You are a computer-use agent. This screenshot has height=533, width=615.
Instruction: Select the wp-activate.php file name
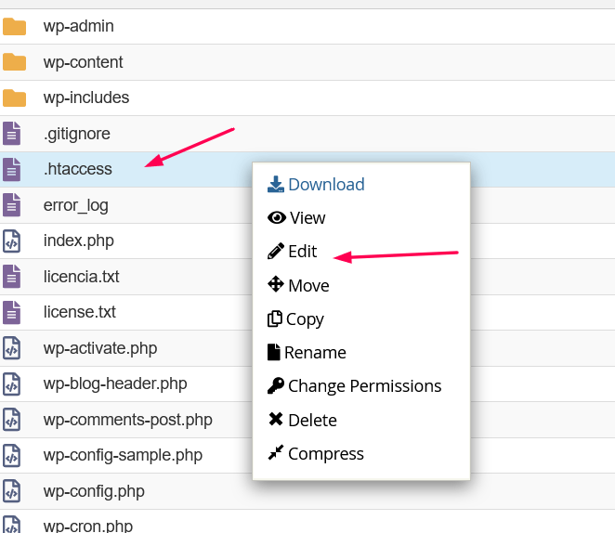click(100, 348)
